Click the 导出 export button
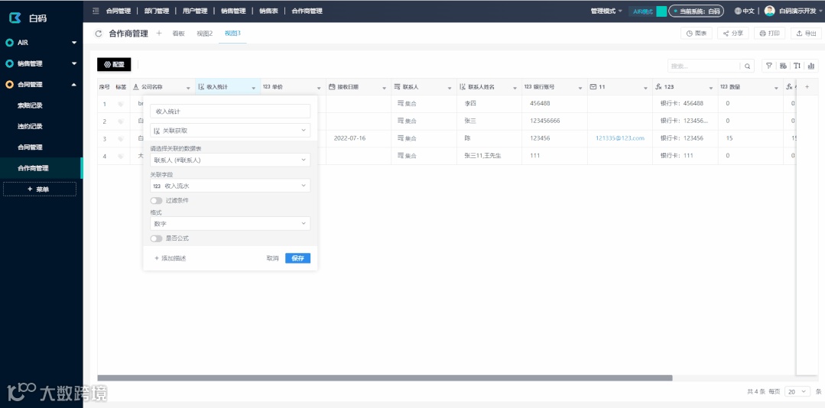825x408 pixels. [x=806, y=33]
